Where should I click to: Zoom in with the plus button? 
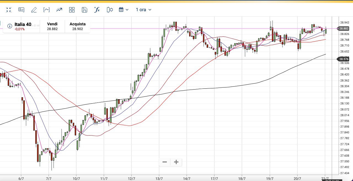point(176,162)
